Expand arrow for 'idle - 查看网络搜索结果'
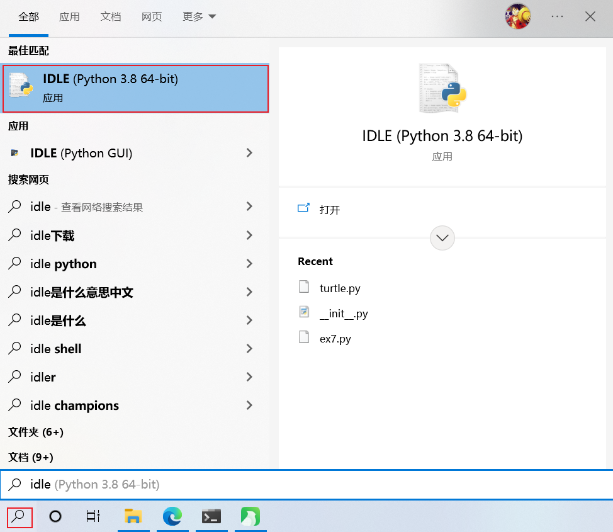613x532 pixels. (249, 207)
